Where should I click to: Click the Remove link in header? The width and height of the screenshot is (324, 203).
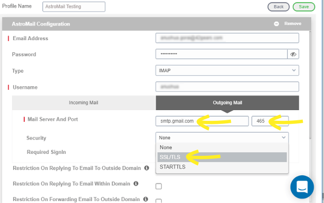pyautogui.click(x=293, y=24)
